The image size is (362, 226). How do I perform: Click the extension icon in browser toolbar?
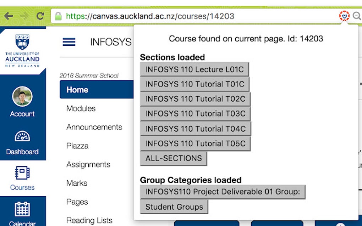344,16
